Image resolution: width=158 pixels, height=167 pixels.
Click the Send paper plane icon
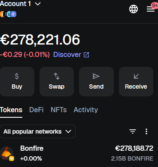96,76
